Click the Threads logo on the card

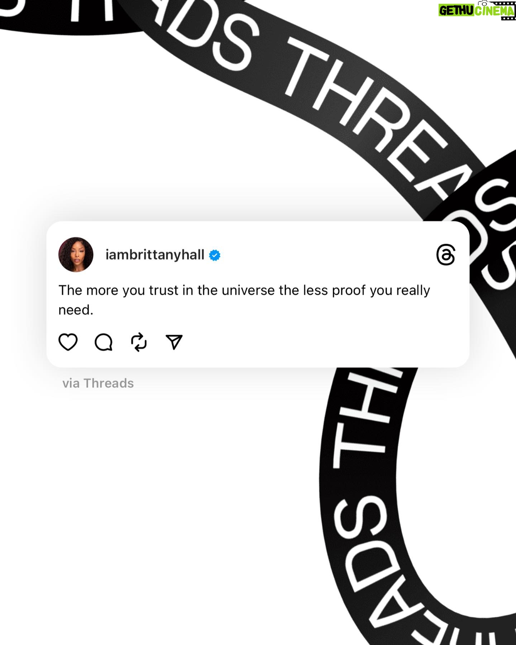[446, 255]
